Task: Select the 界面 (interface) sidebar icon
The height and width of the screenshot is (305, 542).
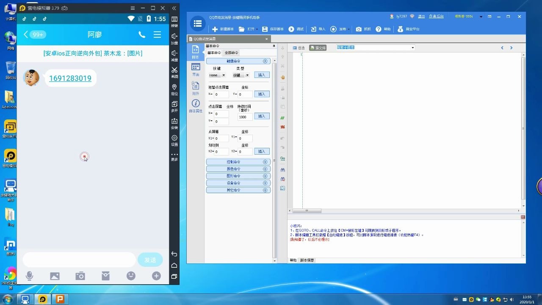Action: click(195, 70)
